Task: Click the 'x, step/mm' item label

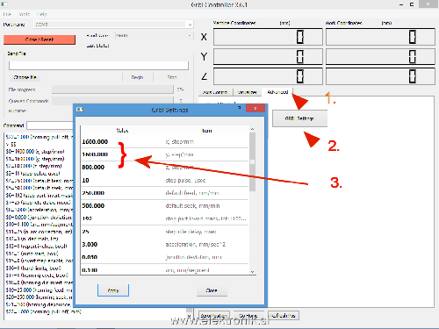Action: (180, 142)
